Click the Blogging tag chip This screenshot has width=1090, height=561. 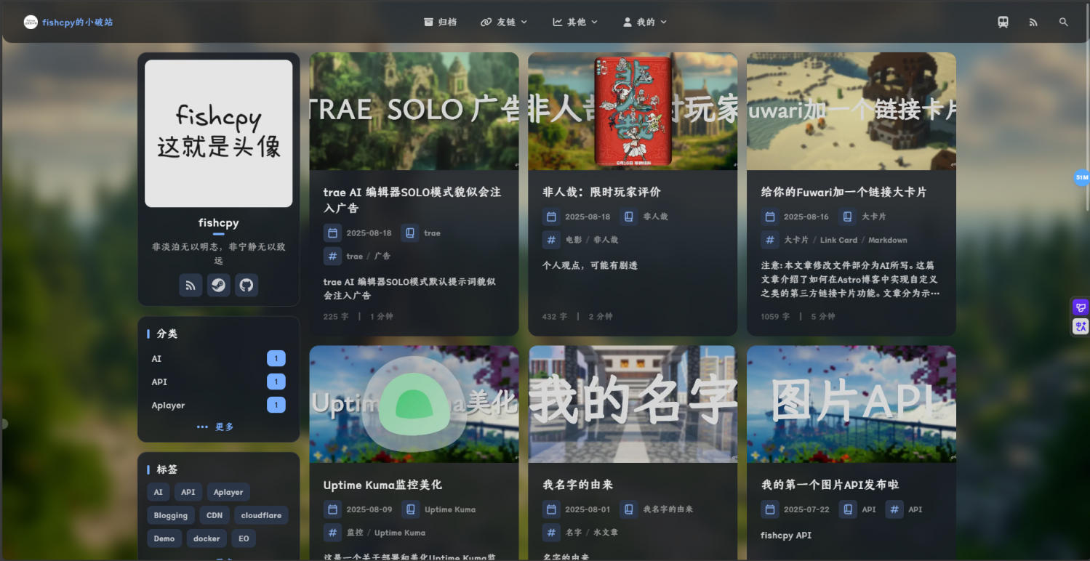[171, 515]
